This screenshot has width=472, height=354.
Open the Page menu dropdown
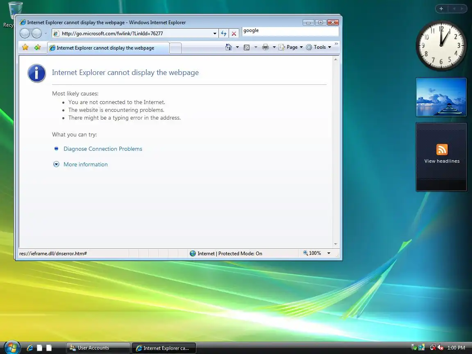tap(291, 47)
